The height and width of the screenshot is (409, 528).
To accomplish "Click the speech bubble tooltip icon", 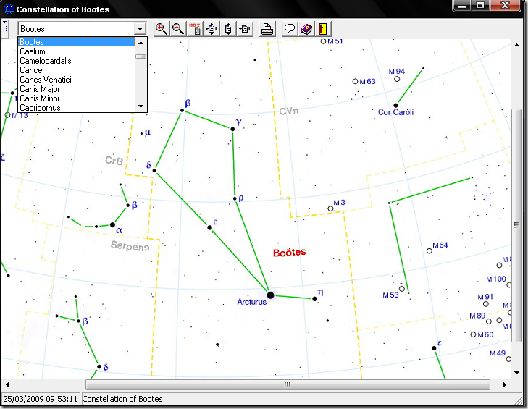I will (290, 29).
